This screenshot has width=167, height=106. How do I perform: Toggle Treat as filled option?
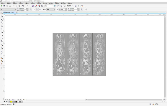tap(82, 9)
